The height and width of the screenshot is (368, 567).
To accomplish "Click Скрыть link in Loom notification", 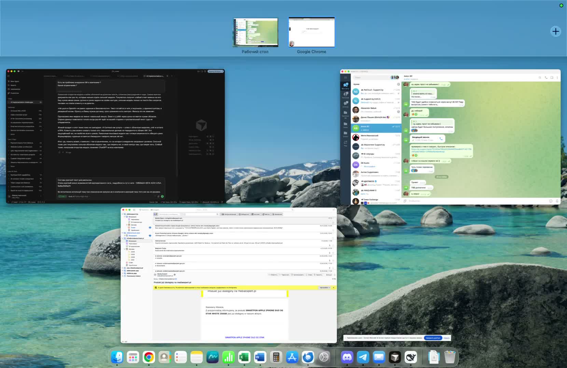I will [x=446, y=338].
